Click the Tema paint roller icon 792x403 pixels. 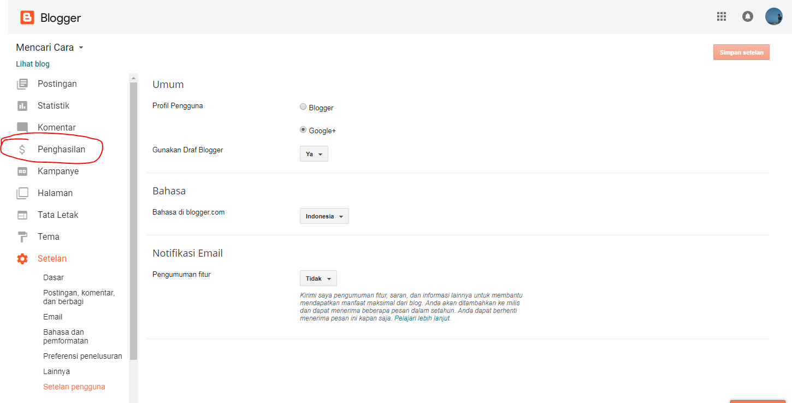pyautogui.click(x=22, y=237)
